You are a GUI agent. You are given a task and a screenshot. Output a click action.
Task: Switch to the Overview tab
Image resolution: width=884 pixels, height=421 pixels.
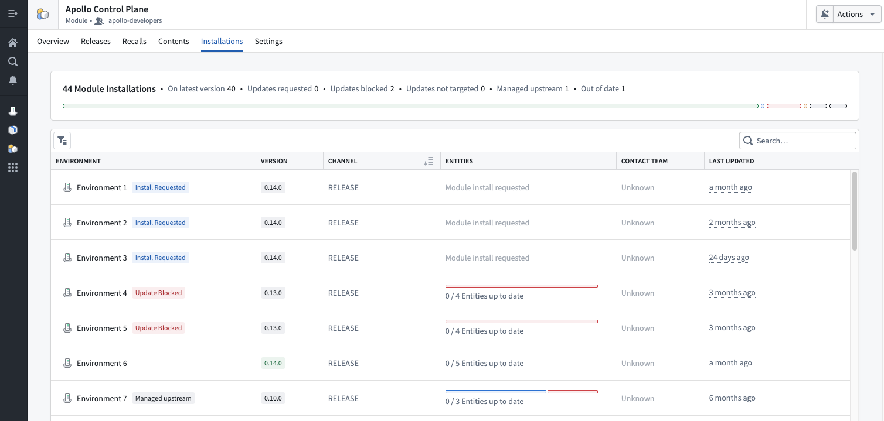coord(53,41)
